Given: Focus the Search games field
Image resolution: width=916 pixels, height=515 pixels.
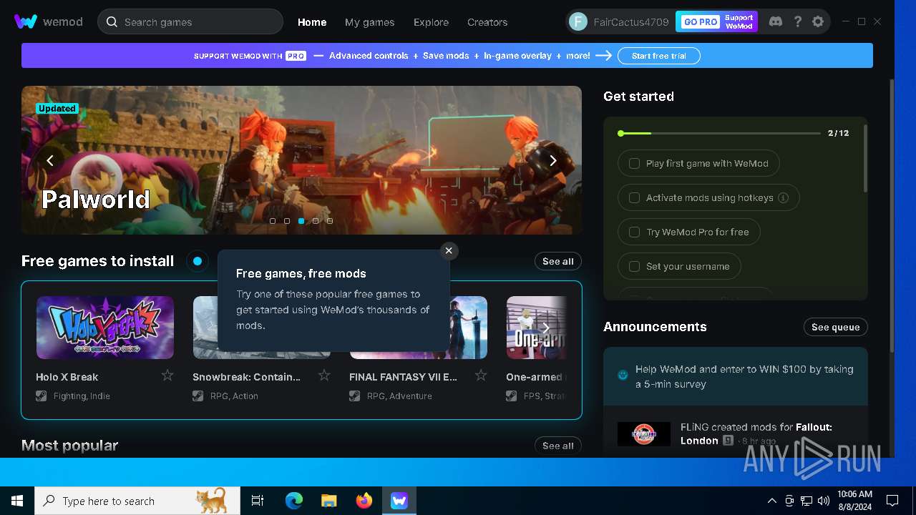Looking at the screenshot, I should click(x=190, y=21).
